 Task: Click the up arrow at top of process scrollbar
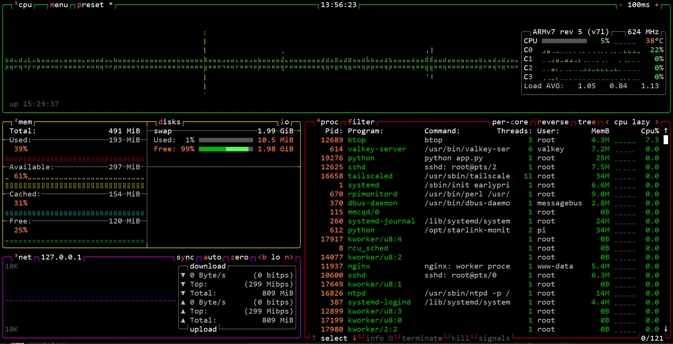pos(666,131)
